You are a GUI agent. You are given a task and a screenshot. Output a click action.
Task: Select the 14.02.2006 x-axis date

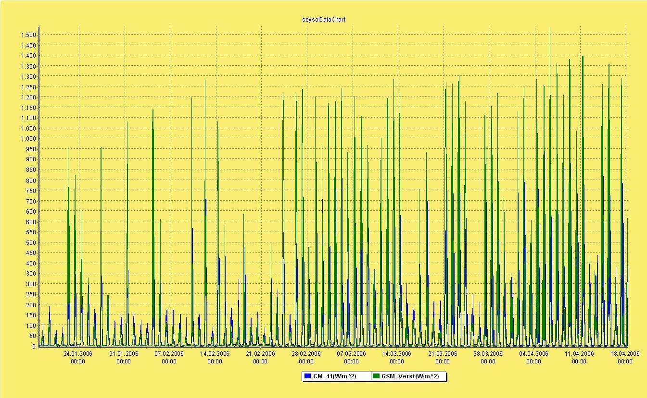coord(215,354)
